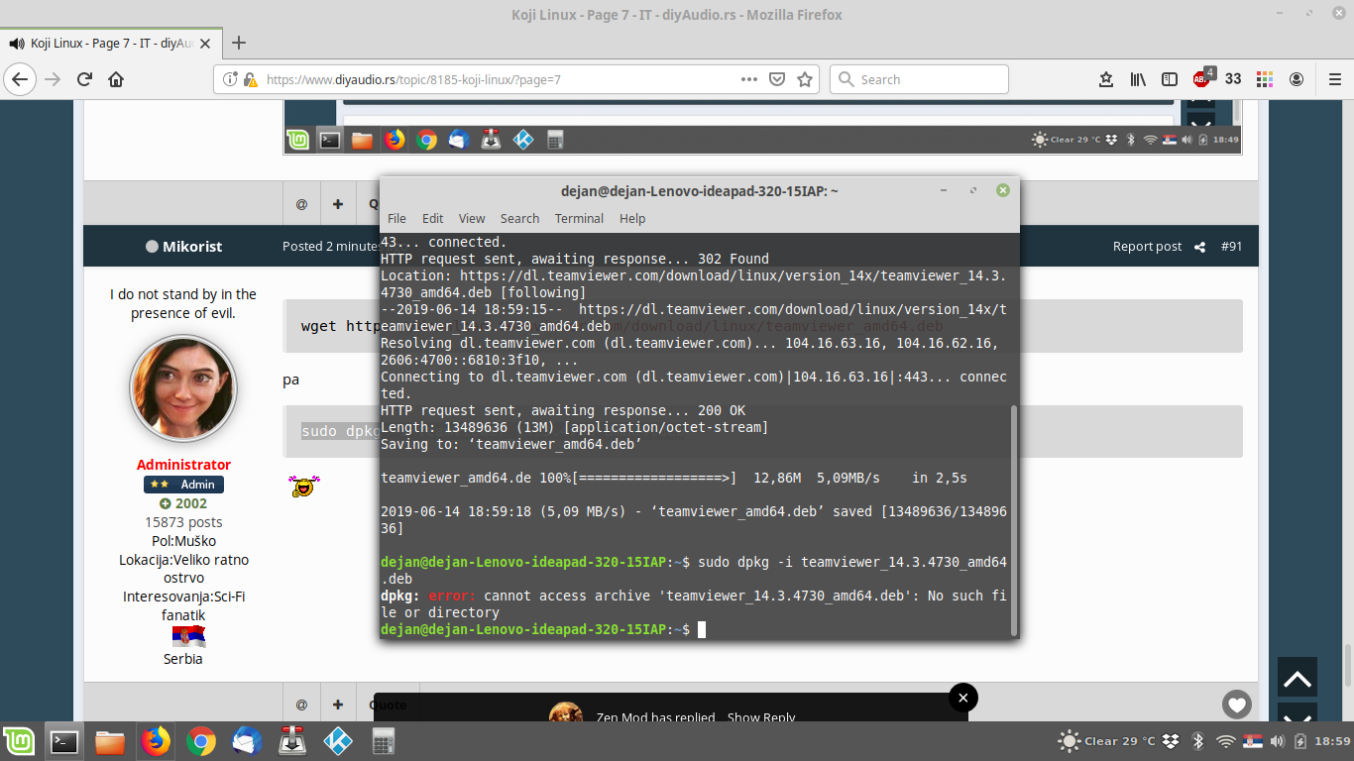Open the Dropbox tray icon

[x=1172, y=741]
